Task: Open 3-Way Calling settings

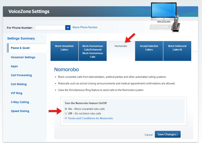Action: 20,102
